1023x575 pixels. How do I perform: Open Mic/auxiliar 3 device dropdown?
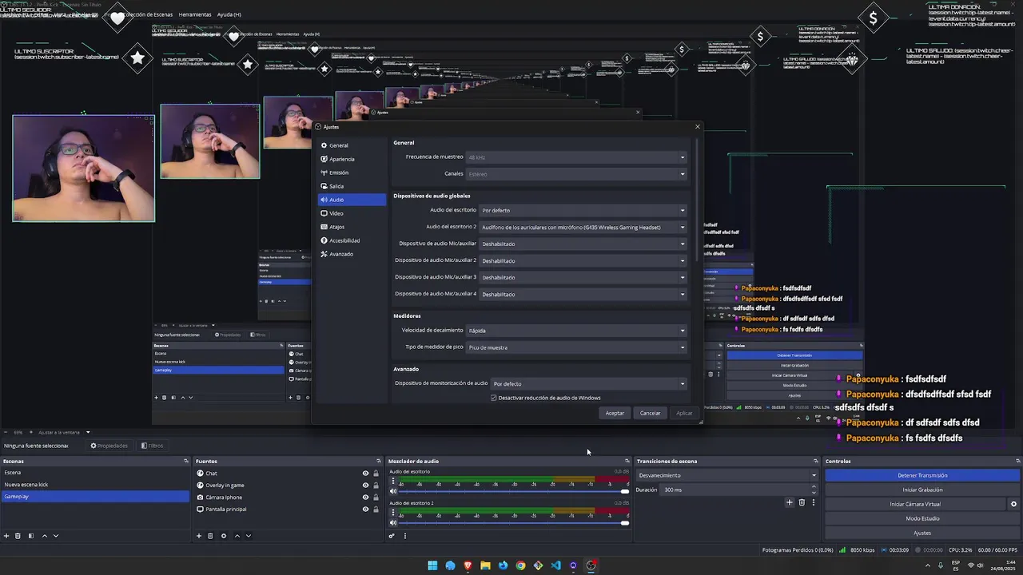pyautogui.click(x=583, y=278)
